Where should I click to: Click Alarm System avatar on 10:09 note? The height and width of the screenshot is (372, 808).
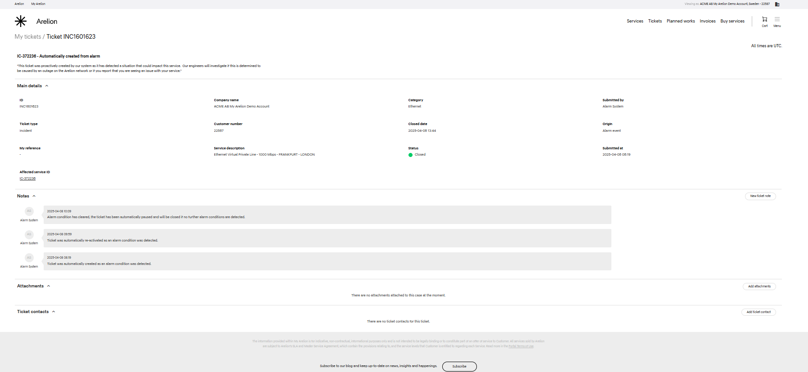29,211
